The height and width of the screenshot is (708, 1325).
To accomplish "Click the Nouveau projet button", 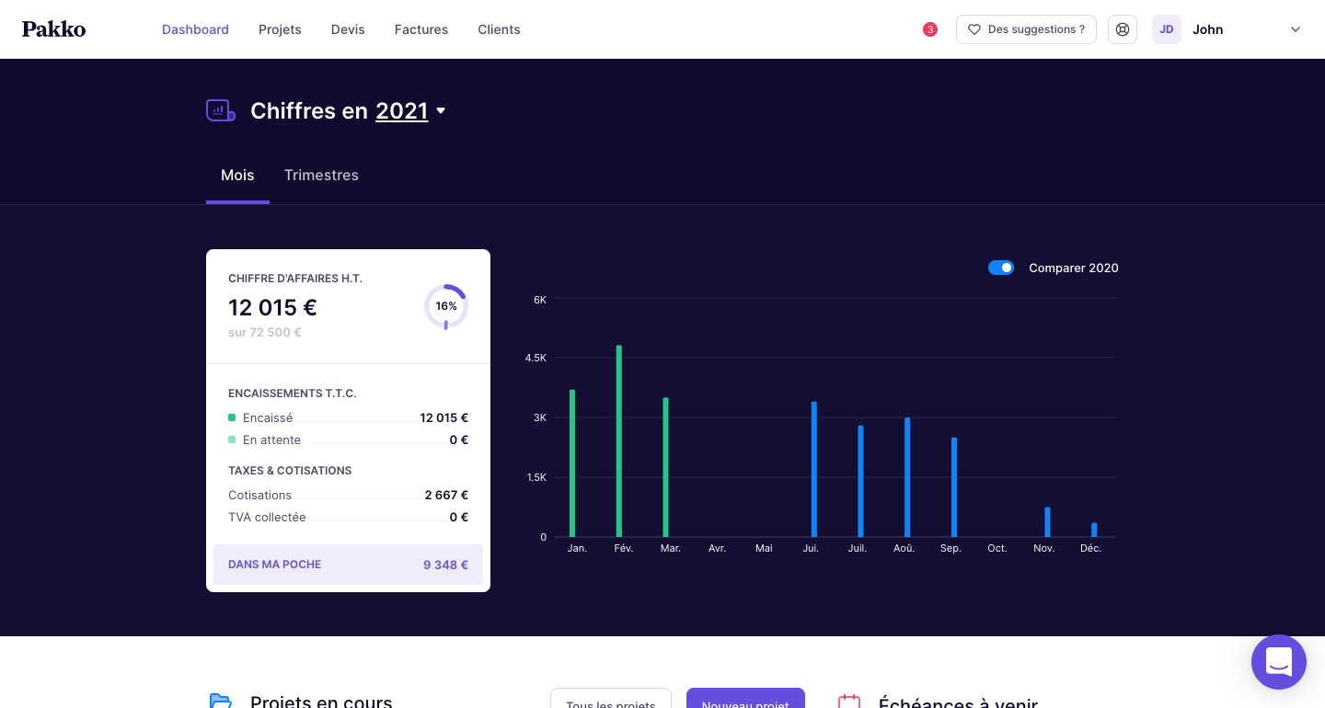I will (745, 703).
